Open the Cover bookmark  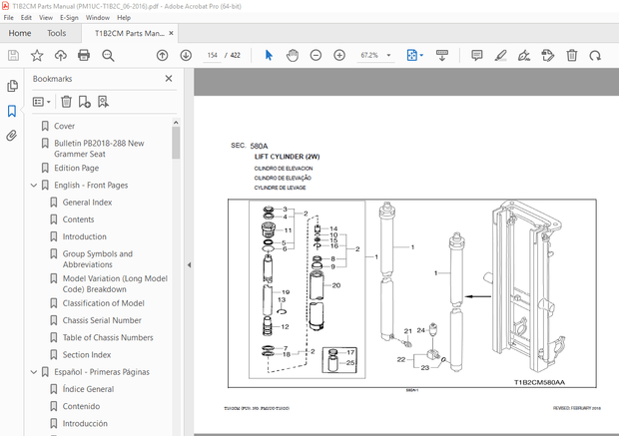coord(64,126)
